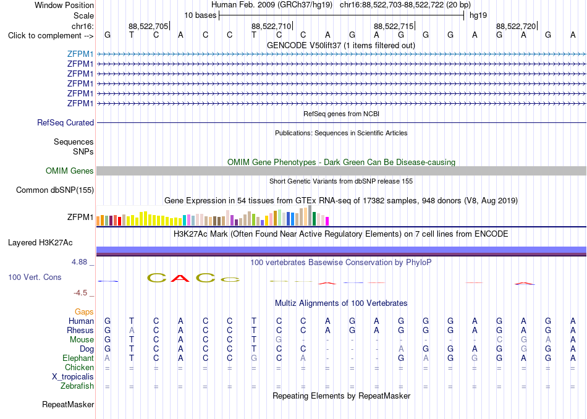Screen dimensions: 587x419
Task: Click the OMIM Genes track label
Action: [x=70, y=171]
